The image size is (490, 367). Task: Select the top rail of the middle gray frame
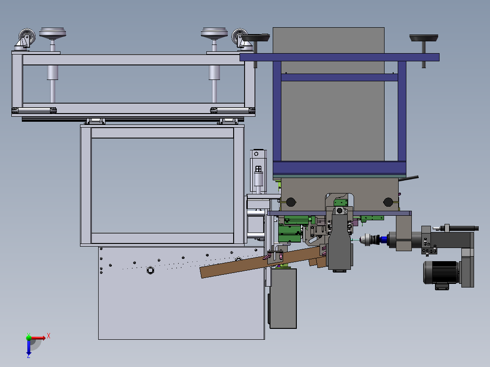162,133
